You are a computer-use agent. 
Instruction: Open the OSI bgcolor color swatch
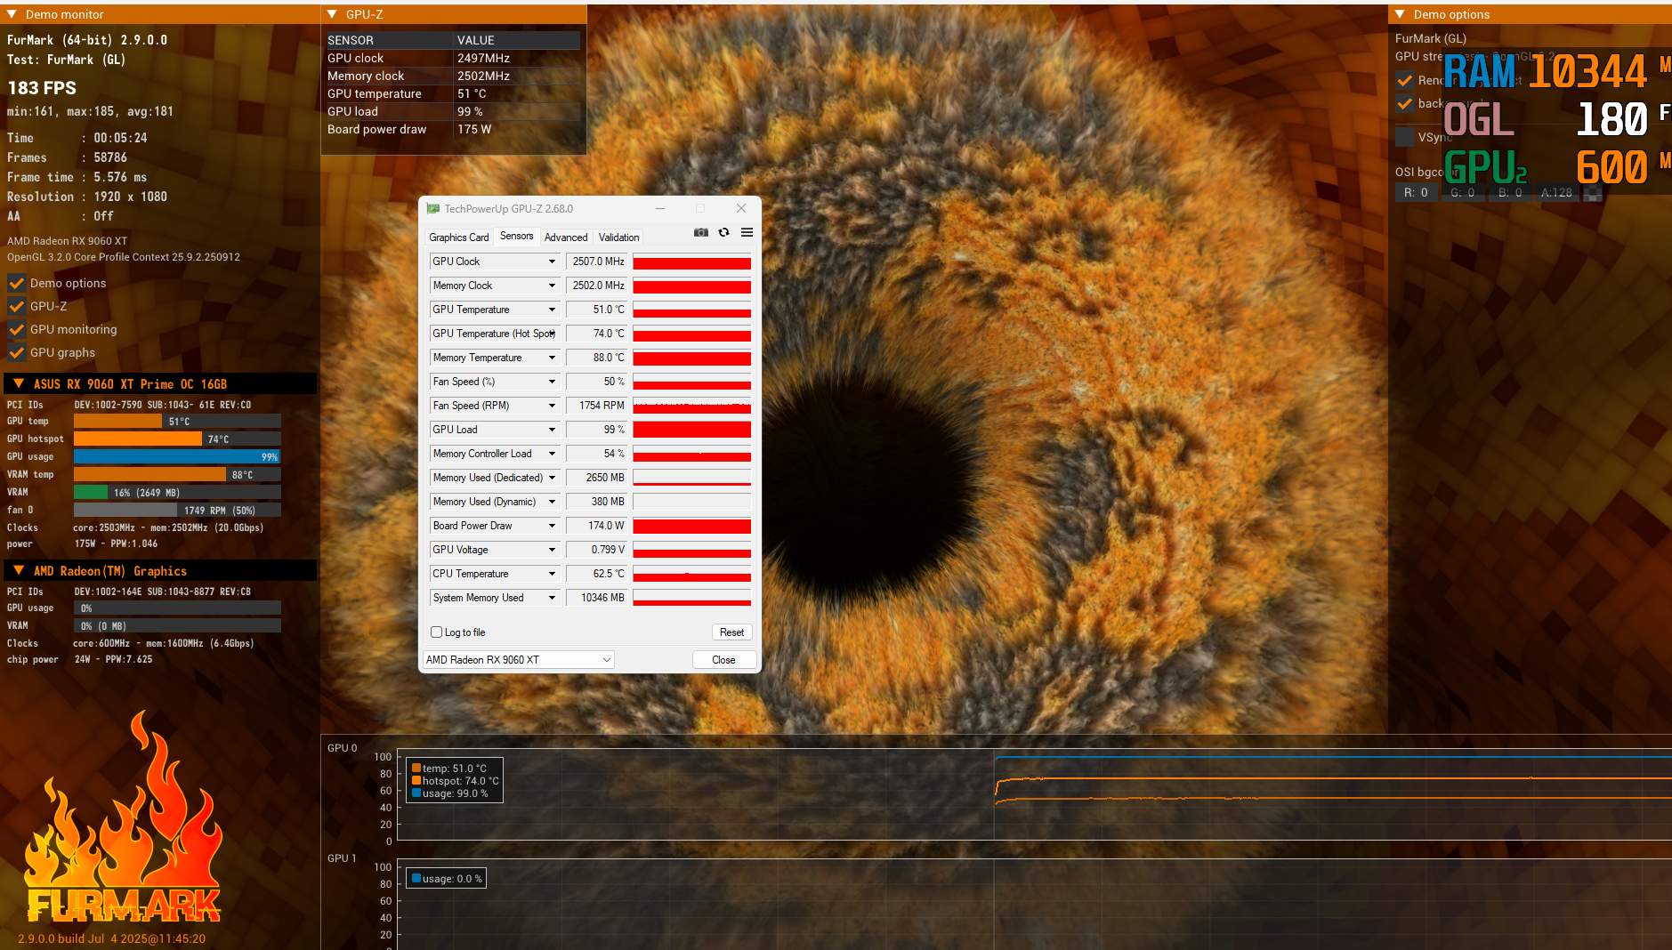click(1593, 192)
